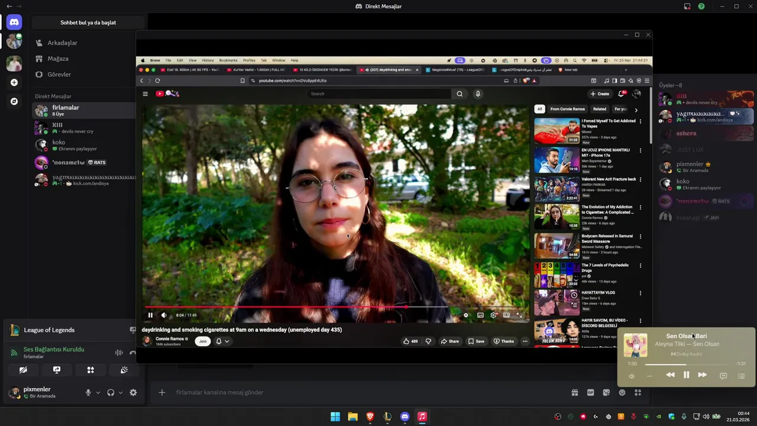Toggle YouTube fullscreen mode

519,315
